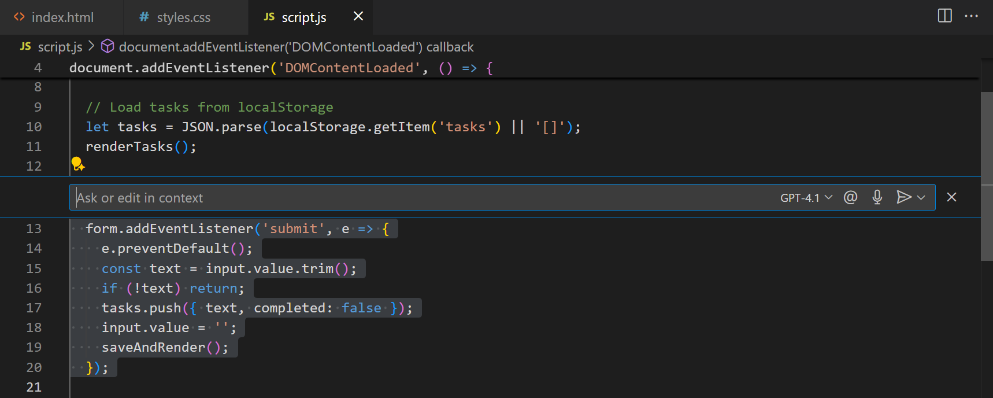Click the split editor icon
The width and height of the screenshot is (993, 398).
tap(944, 16)
